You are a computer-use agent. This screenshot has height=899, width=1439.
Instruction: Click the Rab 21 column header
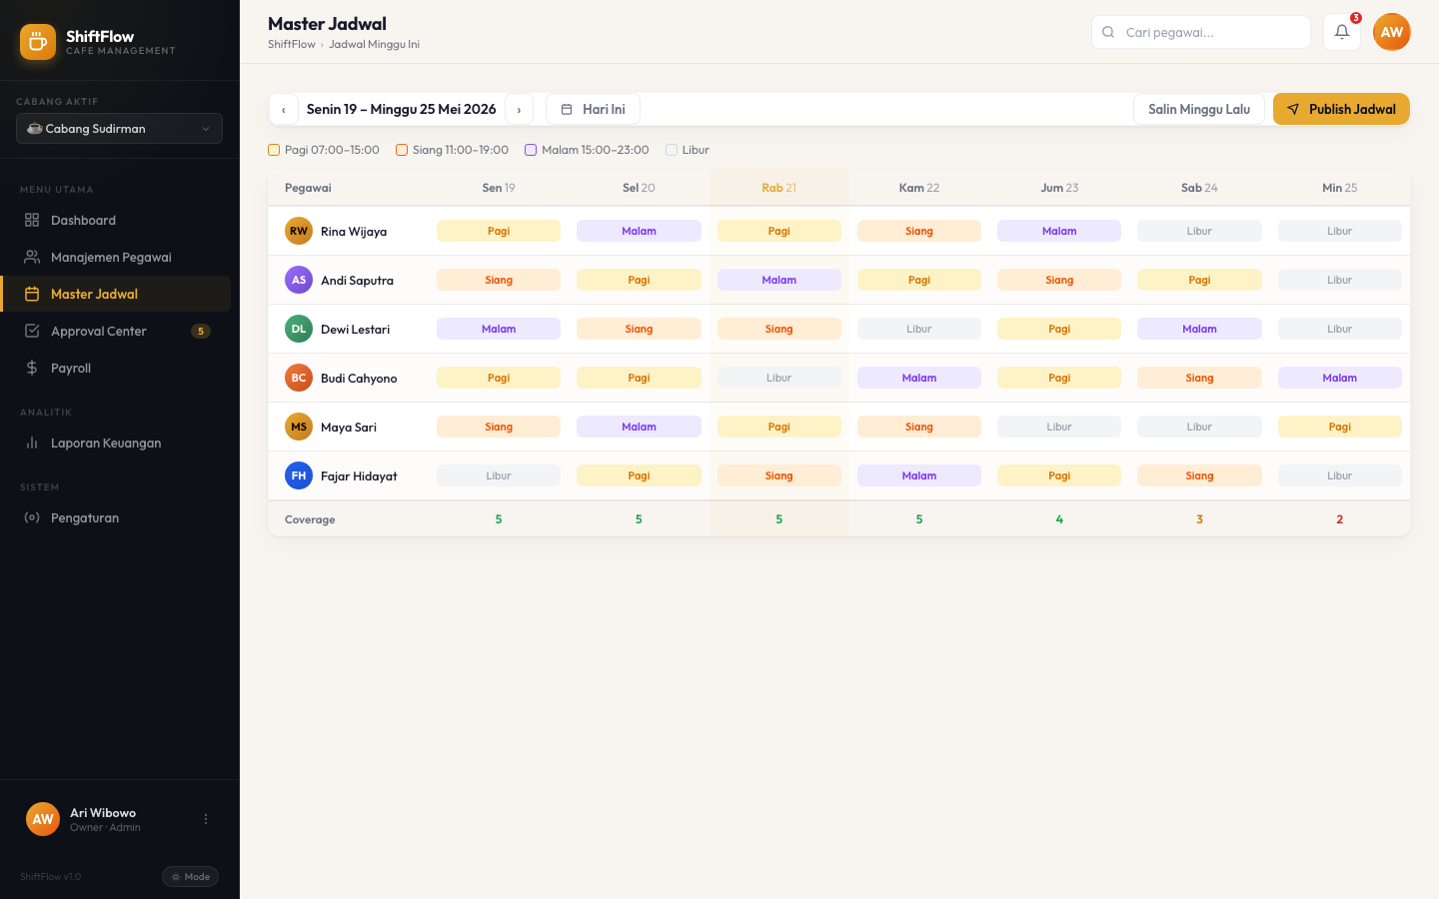click(x=779, y=188)
